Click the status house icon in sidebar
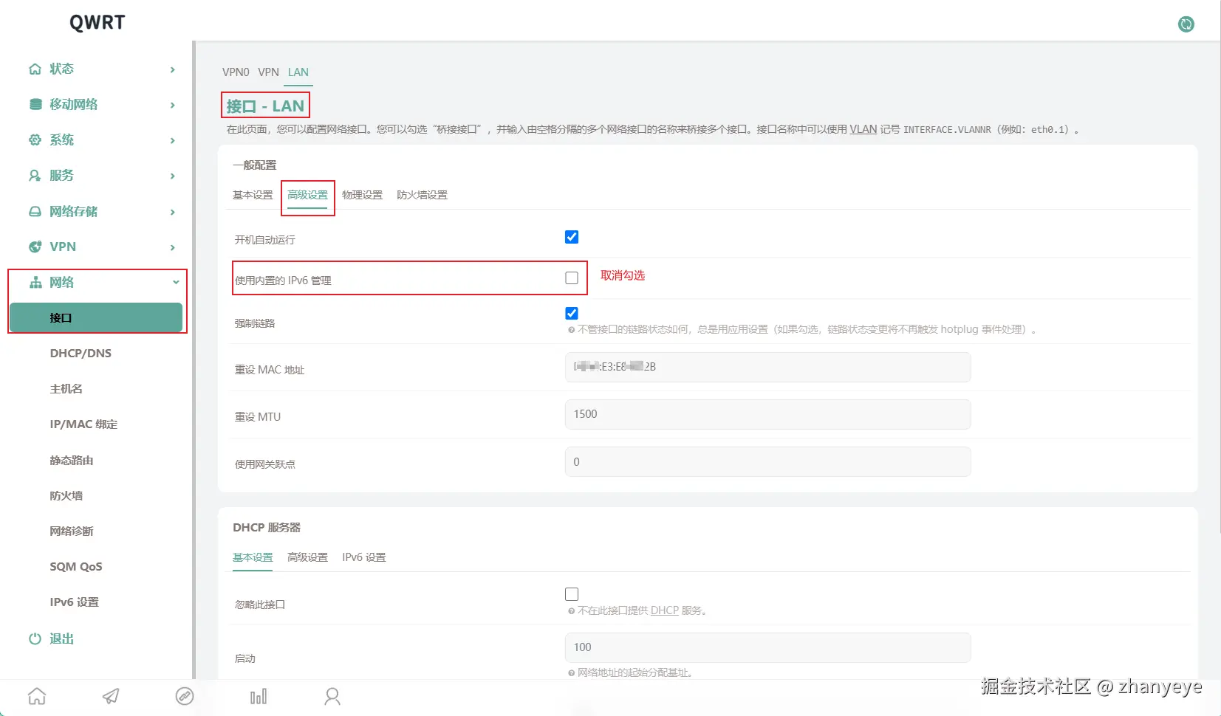Image resolution: width=1221 pixels, height=716 pixels. (x=35, y=69)
